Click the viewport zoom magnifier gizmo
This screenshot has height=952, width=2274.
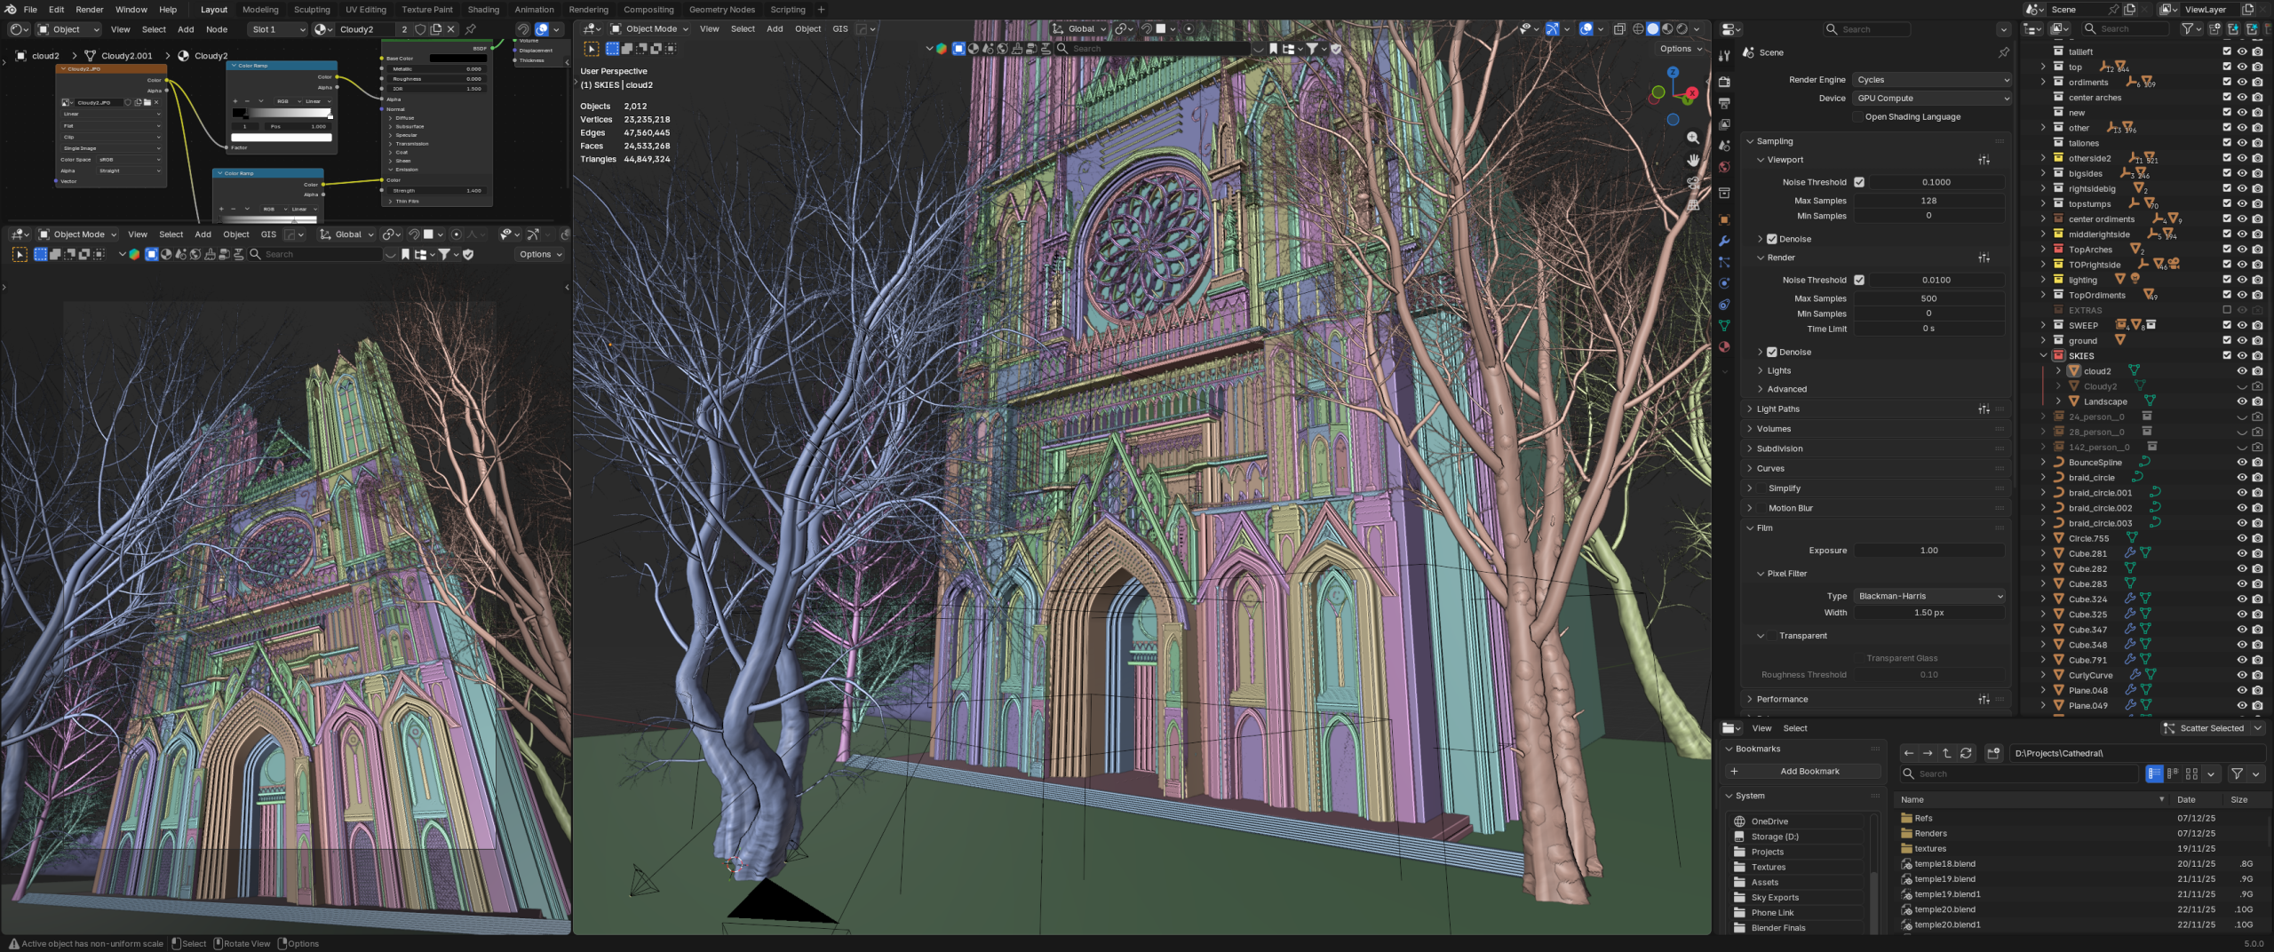point(1693,138)
